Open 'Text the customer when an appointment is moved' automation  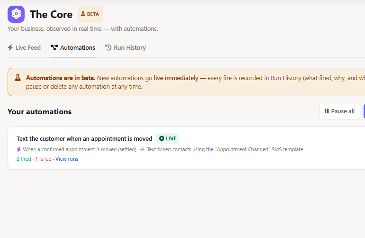click(84, 139)
